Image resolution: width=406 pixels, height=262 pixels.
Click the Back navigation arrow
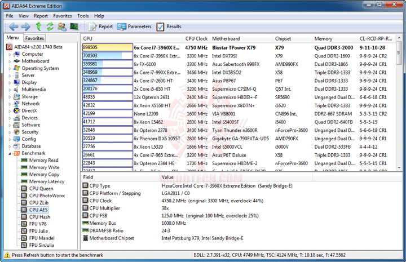pyautogui.click(x=14, y=26)
